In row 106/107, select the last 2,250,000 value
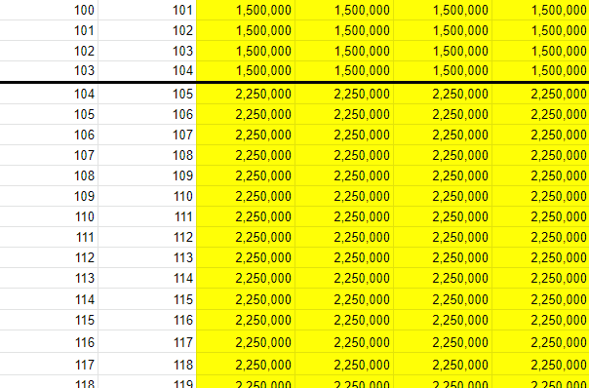This screenshot has height=388, width=589. click(x=541, y=135)
